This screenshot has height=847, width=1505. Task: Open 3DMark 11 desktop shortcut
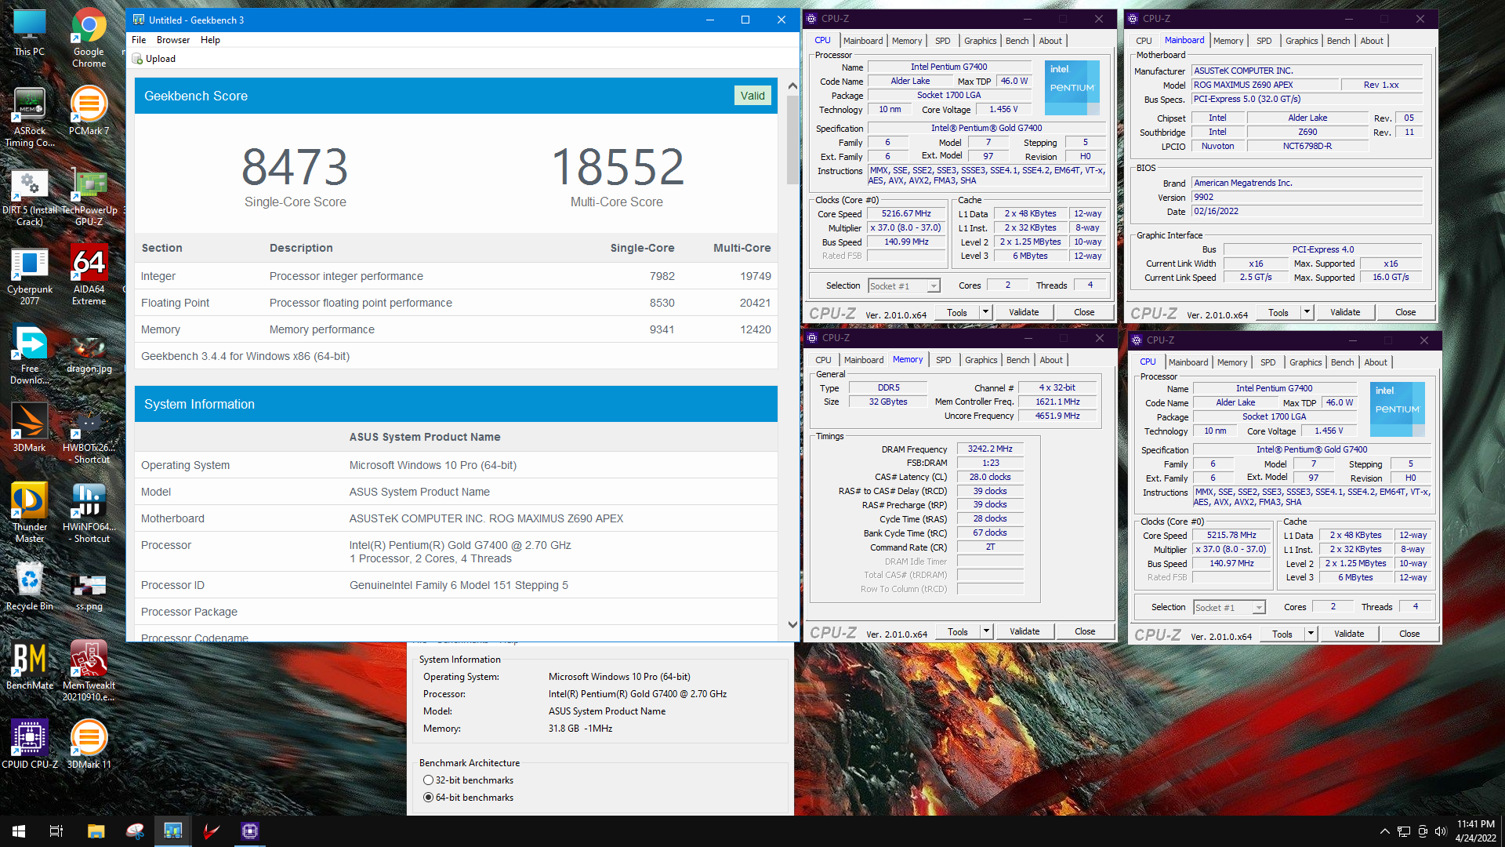coord(89,743)
